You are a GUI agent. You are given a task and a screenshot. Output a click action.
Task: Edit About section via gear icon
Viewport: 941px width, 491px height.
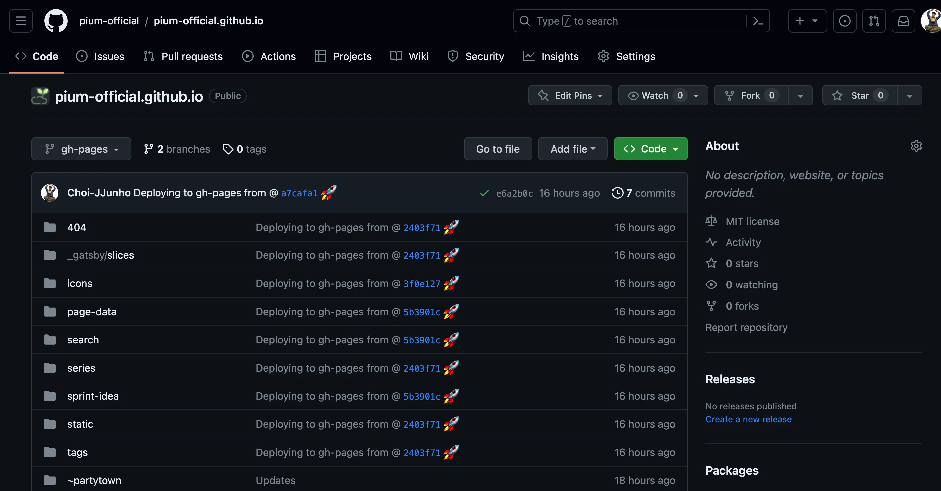click(916, 146)
